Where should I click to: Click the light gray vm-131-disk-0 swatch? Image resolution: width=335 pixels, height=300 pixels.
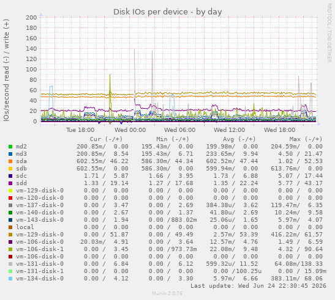(10, 264)
